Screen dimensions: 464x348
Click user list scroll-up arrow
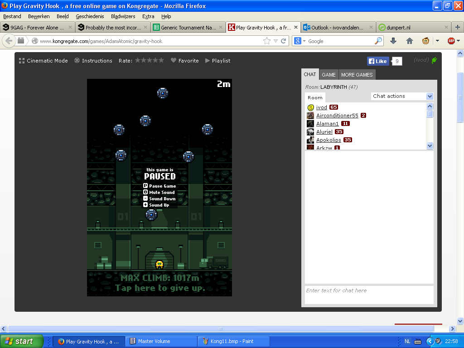tap(430, 106)
